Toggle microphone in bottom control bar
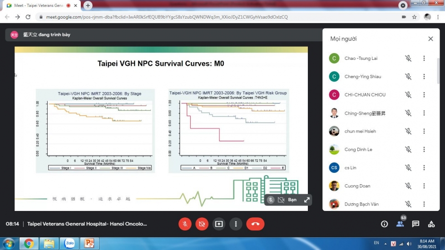The height and width of the screenshot is (250, 445). pyautogui.click(x=185, y=224)
